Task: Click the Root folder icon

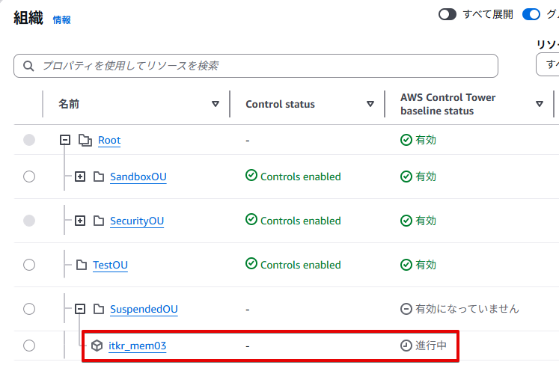Action: pyautogui.click(x=85, y=140)
